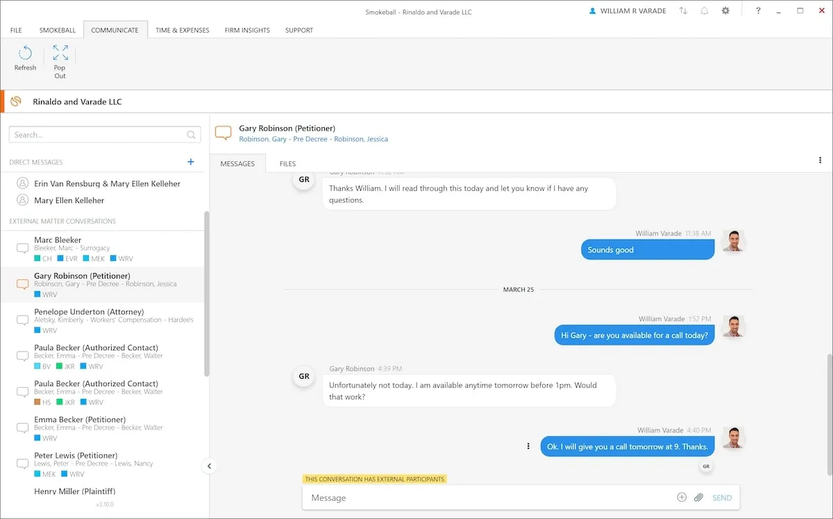Click the small GR read-receipt badge
Screen dimensions: 833x519
(706, 466)
